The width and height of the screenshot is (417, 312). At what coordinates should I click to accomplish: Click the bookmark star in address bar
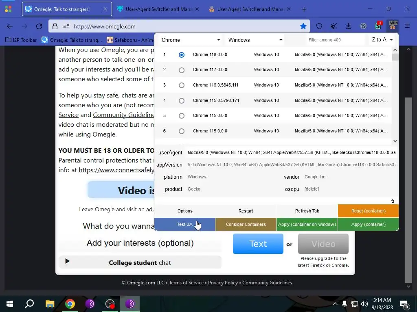coord(303,26)
